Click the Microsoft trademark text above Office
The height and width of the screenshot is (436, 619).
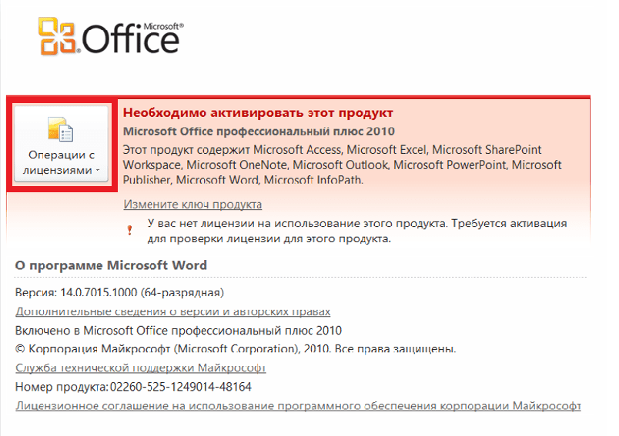pos(163,26)
